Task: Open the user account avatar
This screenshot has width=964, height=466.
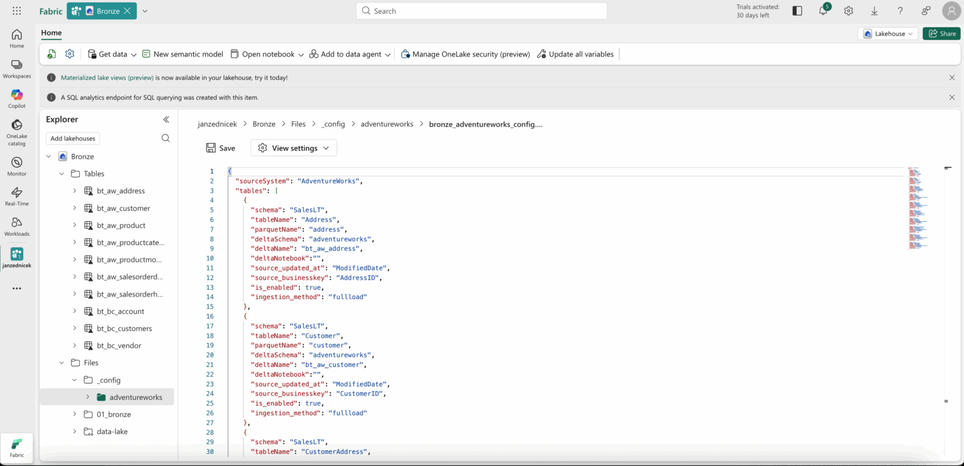Action: tap(951, 11)
